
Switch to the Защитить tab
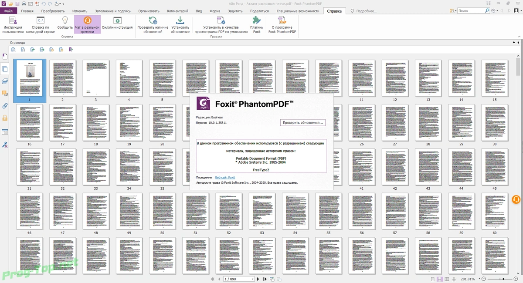click(x=235, y=11)
